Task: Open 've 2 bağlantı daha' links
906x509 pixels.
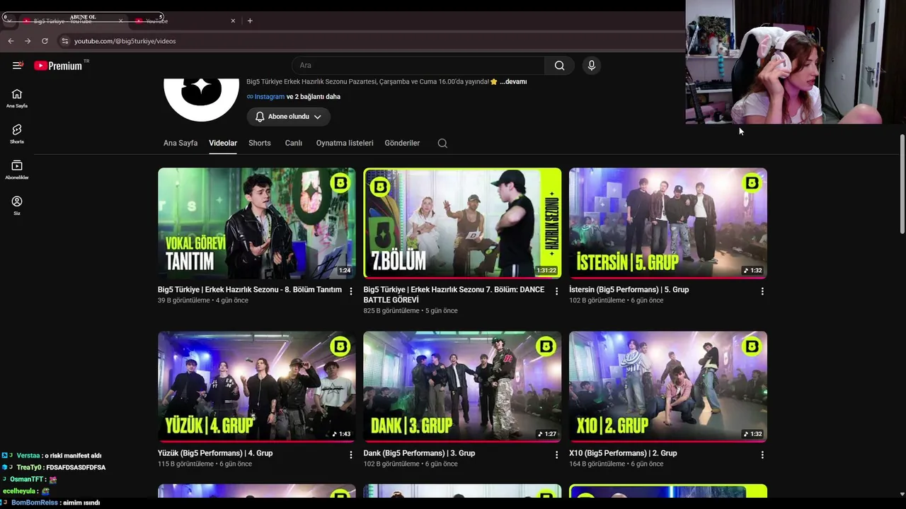Action: (314, 97)
